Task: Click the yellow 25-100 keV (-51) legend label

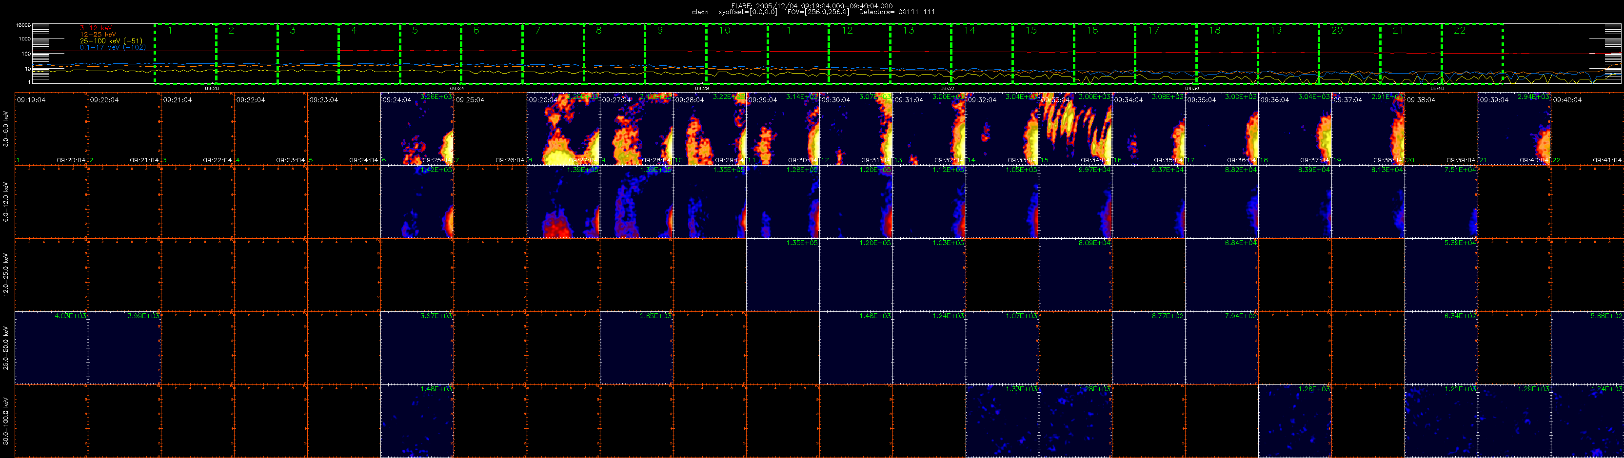Action: click(111, 41)
